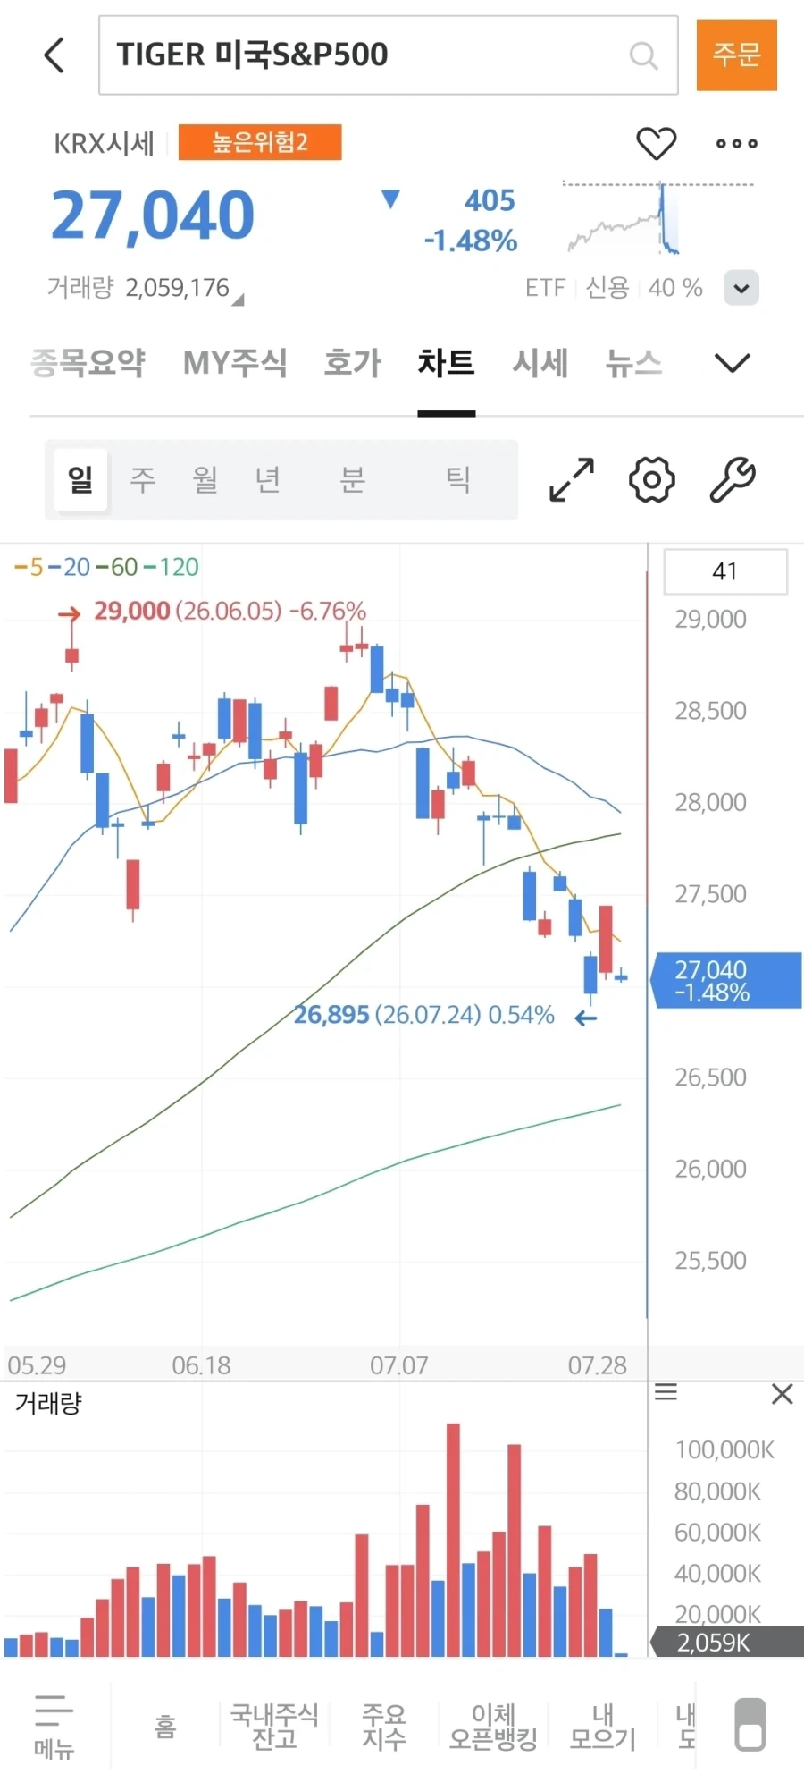Switch to the 호가 tab
Image resolution: width=804 pixels, height=1791 pixels.
coord(353,363)
